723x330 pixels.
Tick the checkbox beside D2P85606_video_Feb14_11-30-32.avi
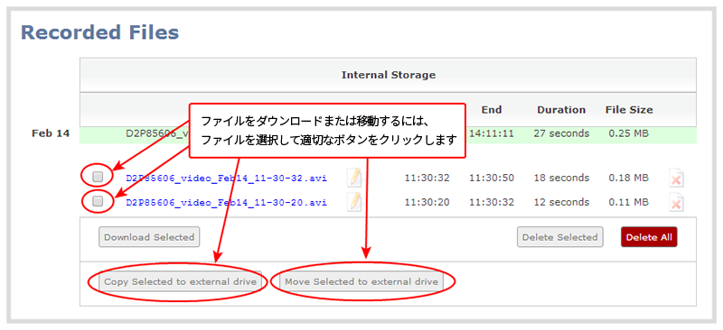[x=98, y=177]
